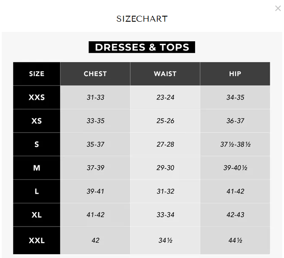
Task: Click the L size row label
Action: (37, 191)
